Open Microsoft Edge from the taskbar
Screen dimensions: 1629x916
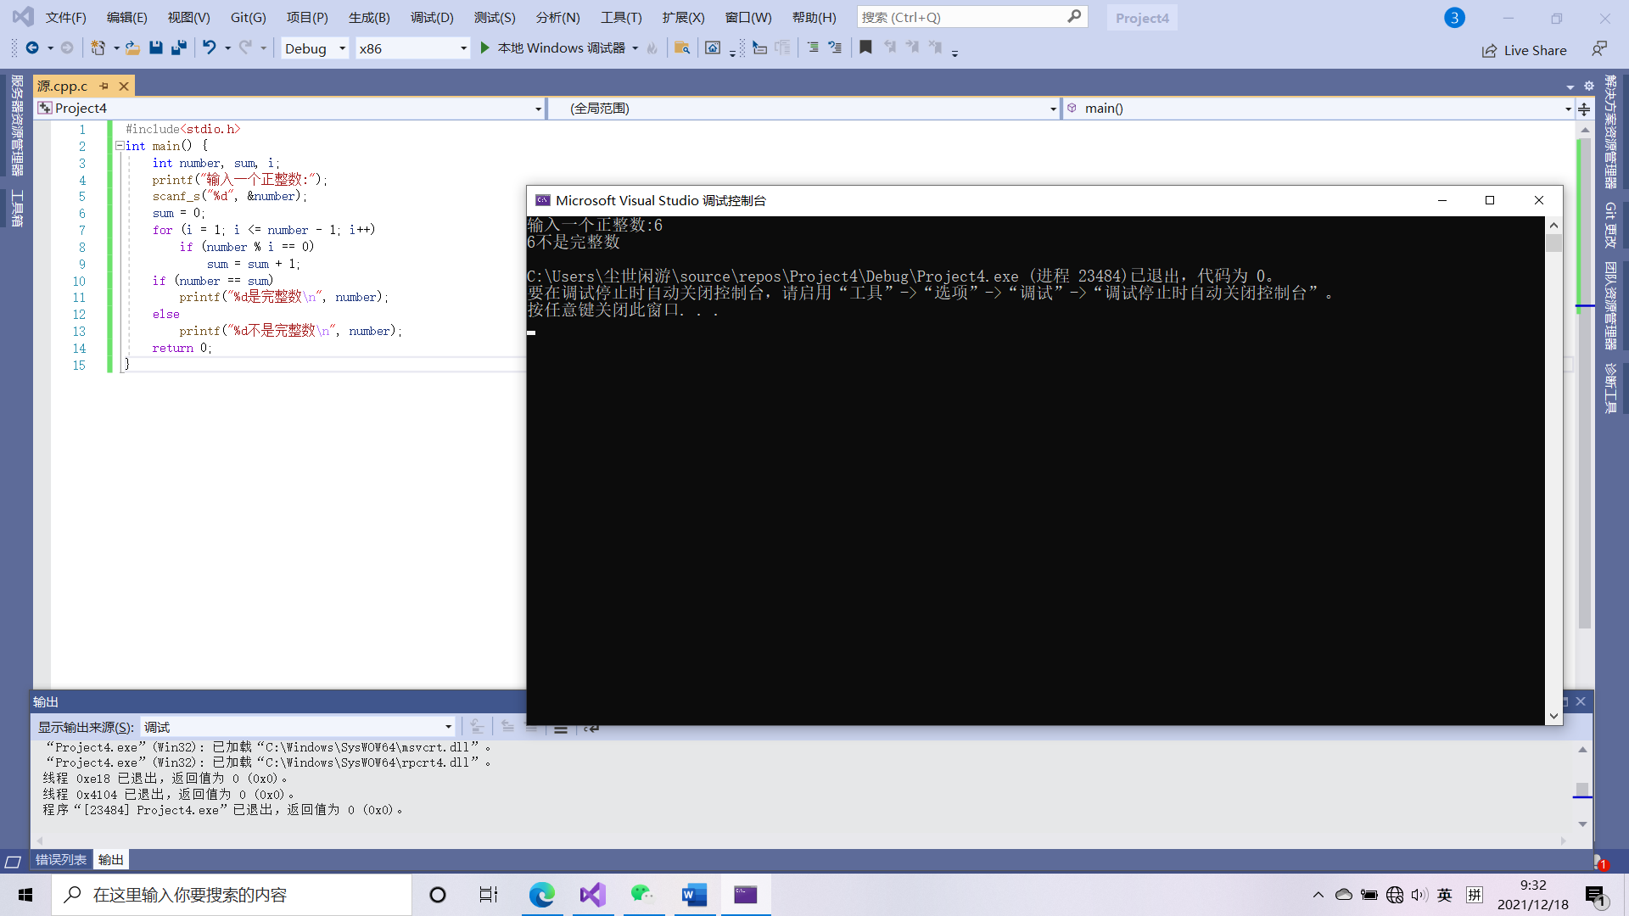coord(541,895)
